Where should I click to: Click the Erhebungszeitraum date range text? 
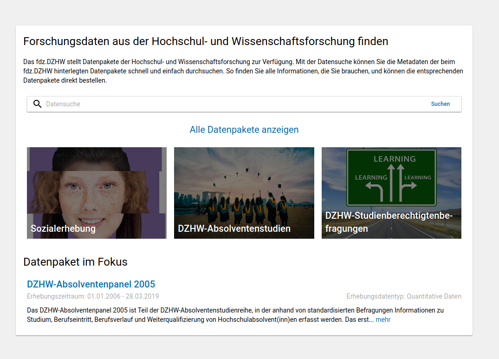coord(93,296)
